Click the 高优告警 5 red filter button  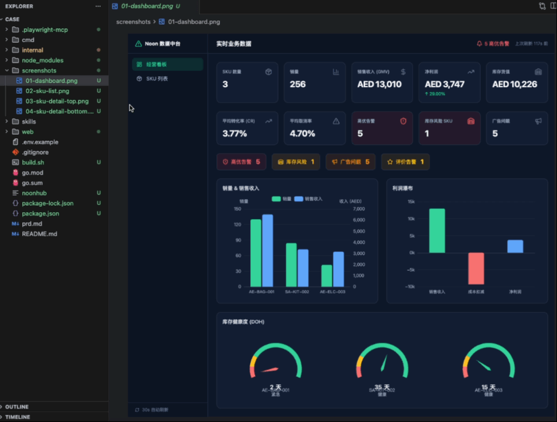(x=242, y=162)
